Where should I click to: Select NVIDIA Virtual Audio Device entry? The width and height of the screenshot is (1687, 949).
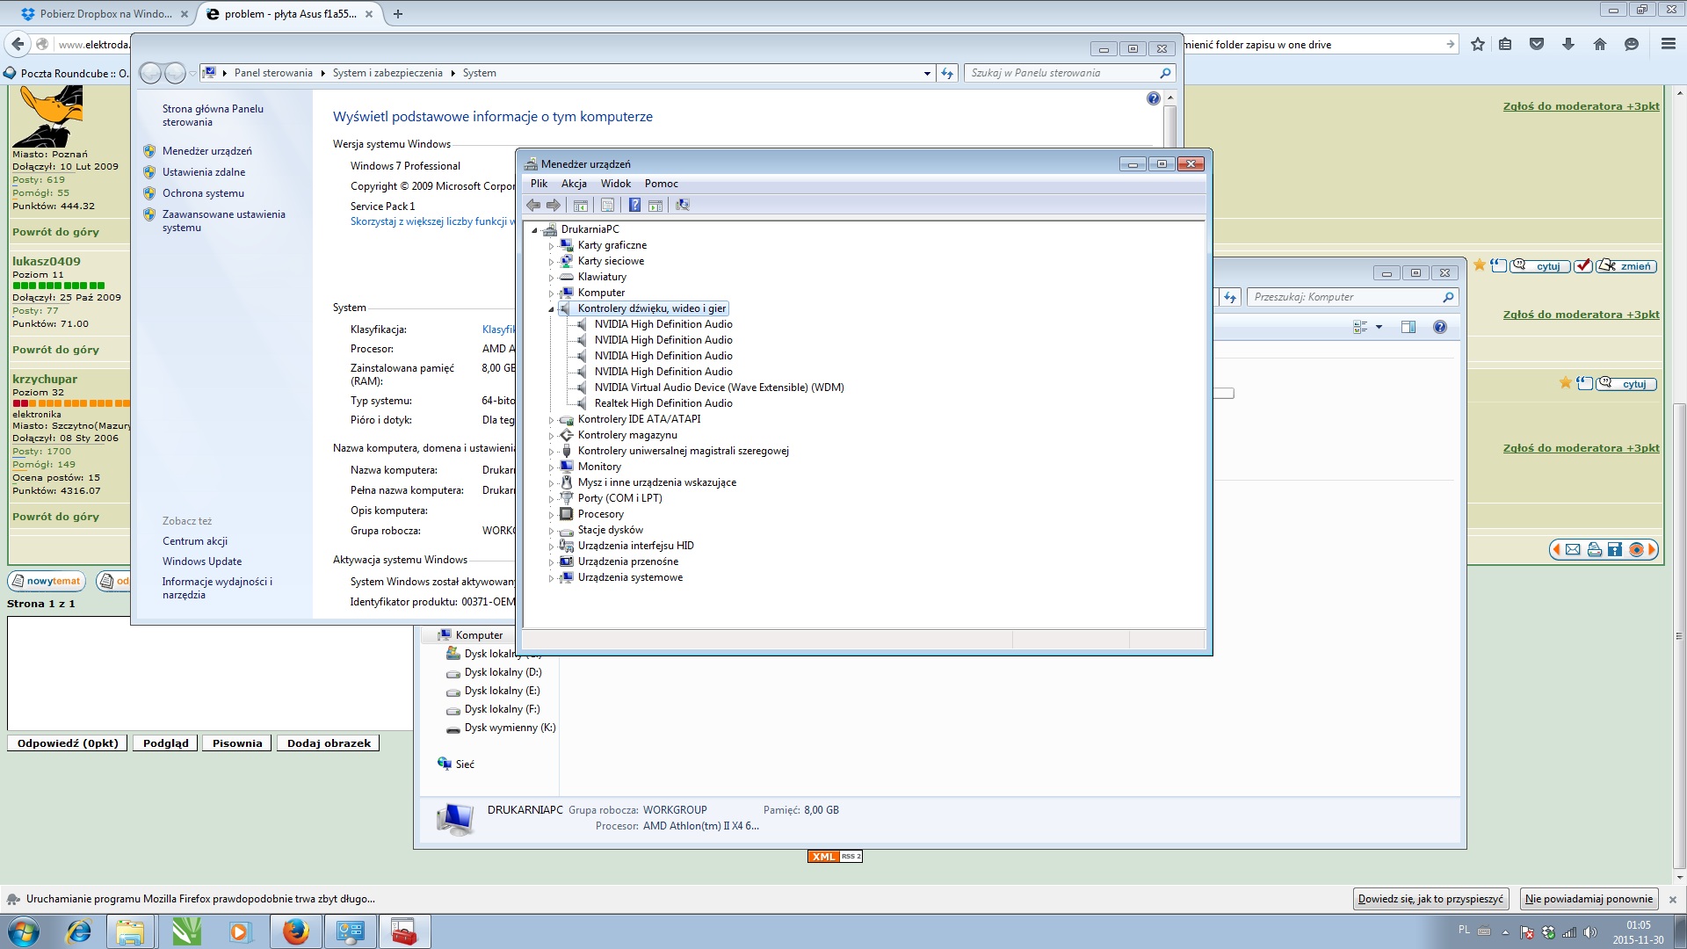point(719,388)
